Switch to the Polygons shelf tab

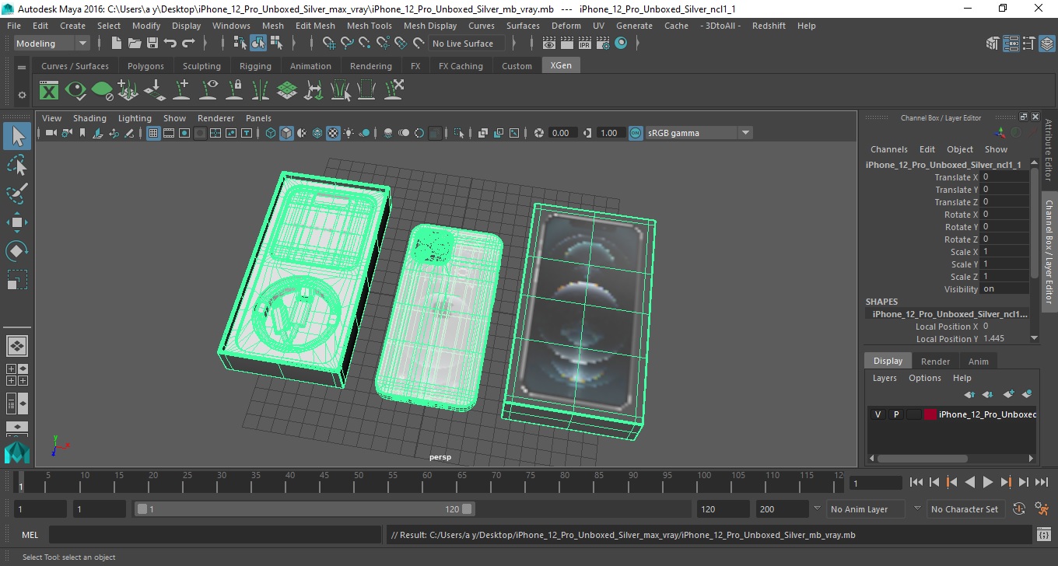[145, 66]
